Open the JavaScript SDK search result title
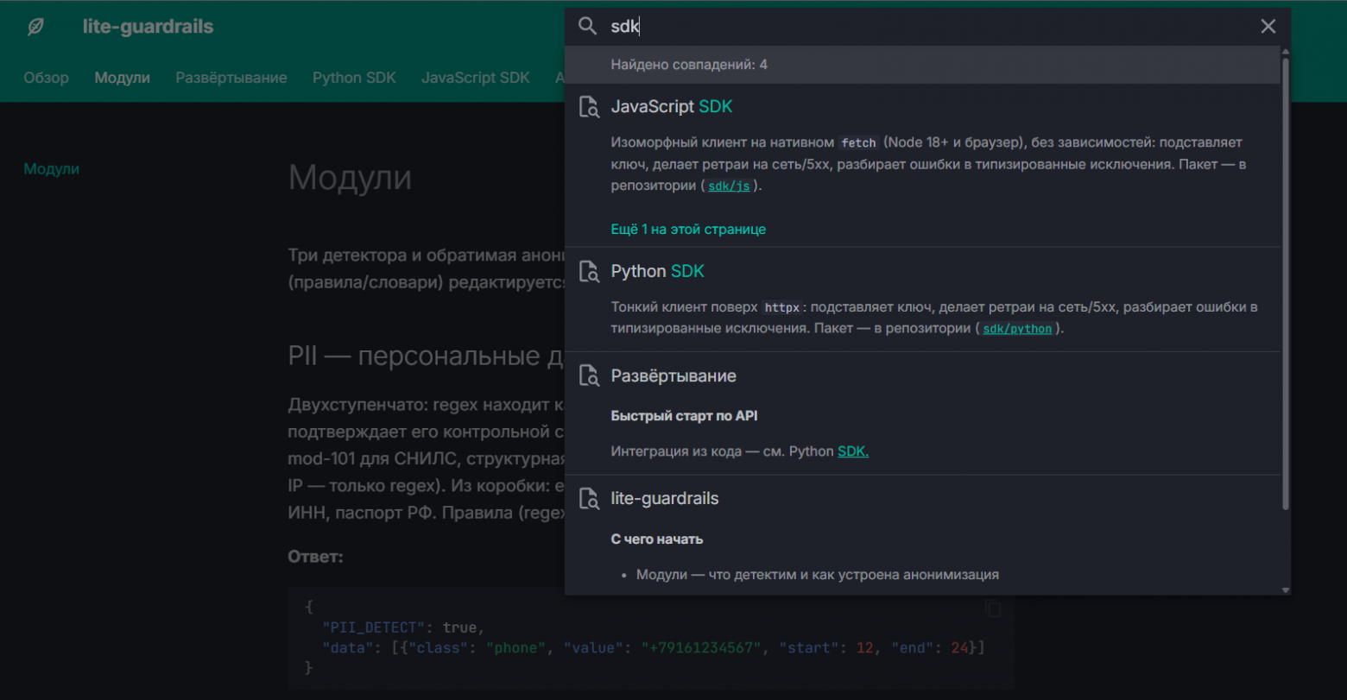The height and width of the screenshot is (700, 1347). tap(672, 107)
